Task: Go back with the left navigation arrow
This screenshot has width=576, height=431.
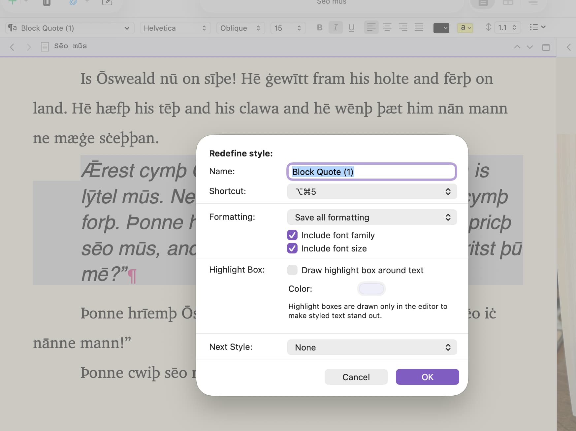Action: point(12,47)
